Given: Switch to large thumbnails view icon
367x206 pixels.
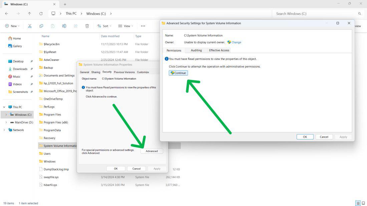Looking at the screenshot, I should (x=363, y=203).
